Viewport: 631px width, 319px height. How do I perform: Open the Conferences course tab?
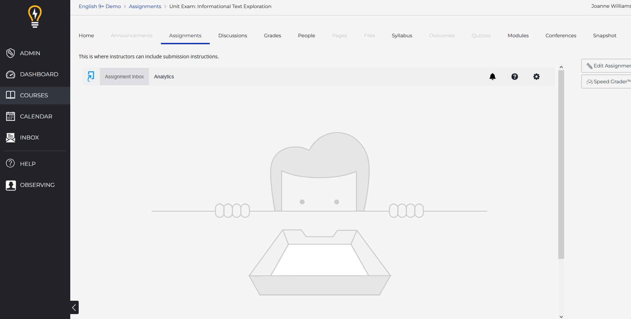(x=561, y=35)
